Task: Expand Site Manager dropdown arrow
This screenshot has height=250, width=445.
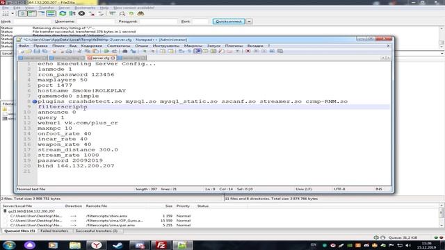Action: 13,14
